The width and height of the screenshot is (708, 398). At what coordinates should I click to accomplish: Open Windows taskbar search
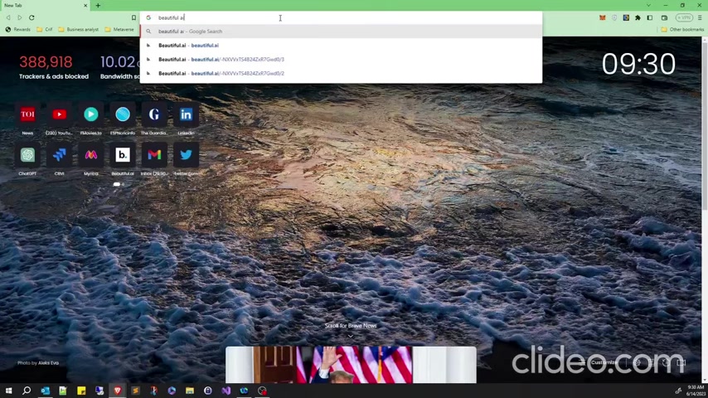coord(27,391)
